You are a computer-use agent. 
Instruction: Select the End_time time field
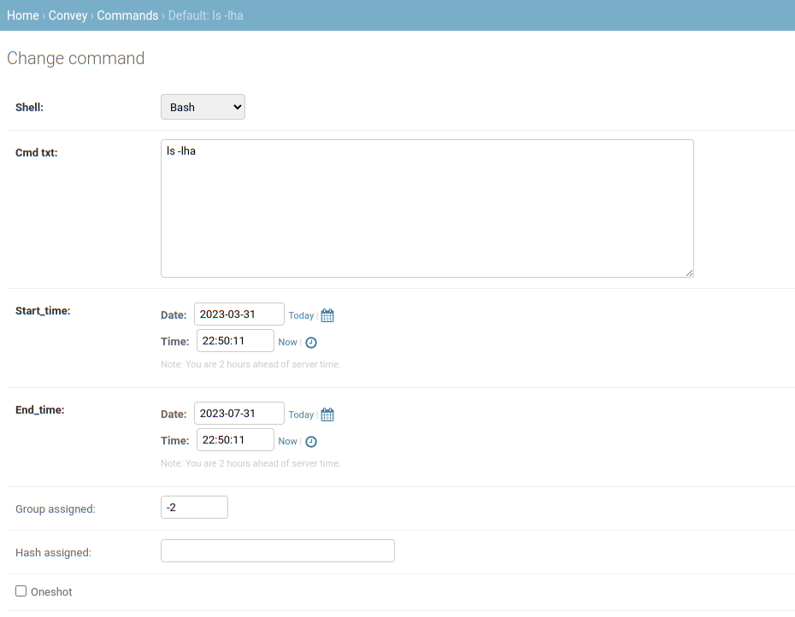coord(235,440)
